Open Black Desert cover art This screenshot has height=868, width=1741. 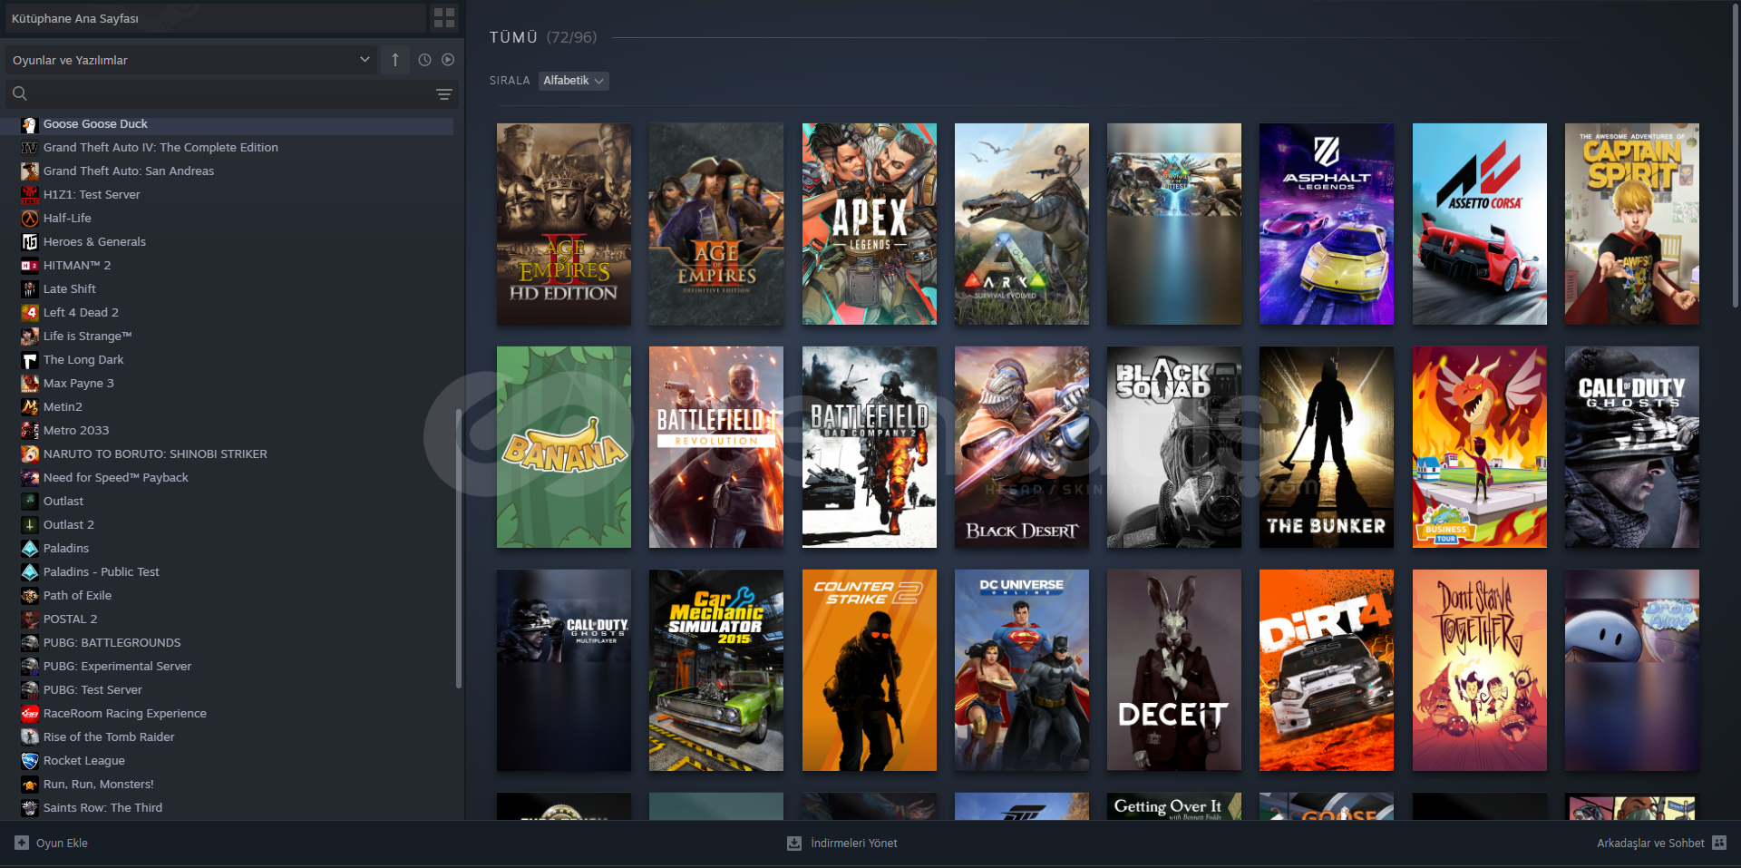pos(1022,447)
